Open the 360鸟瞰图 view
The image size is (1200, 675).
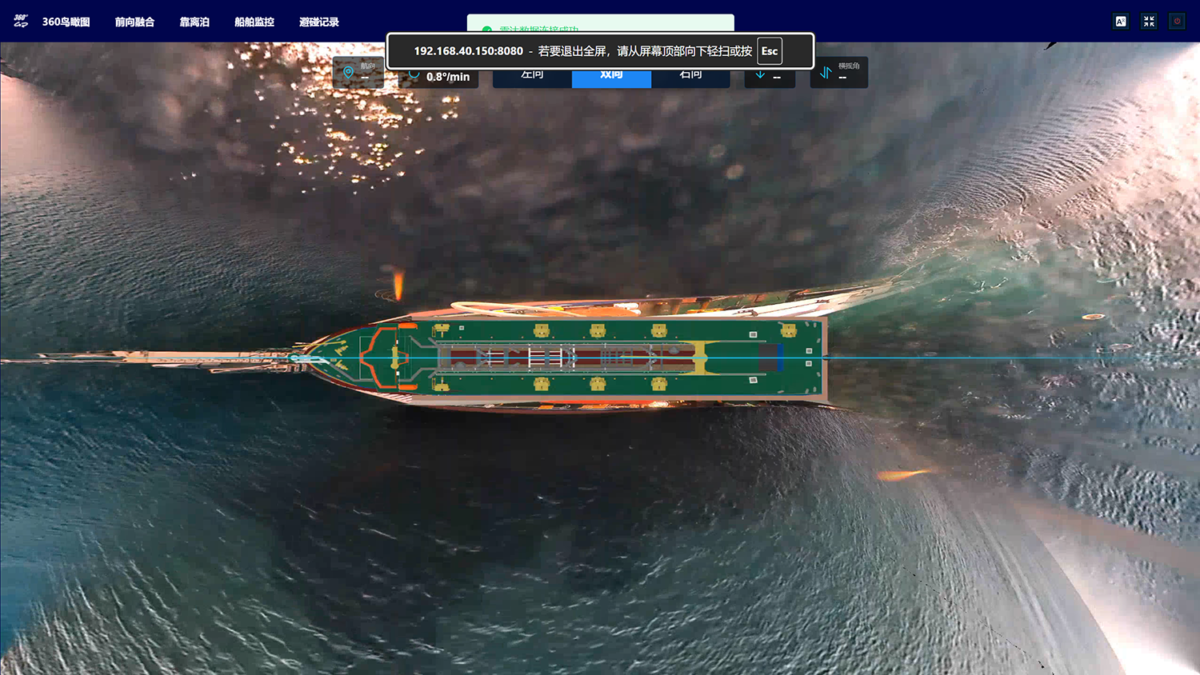pyautogui.click(x=66, y=22)
